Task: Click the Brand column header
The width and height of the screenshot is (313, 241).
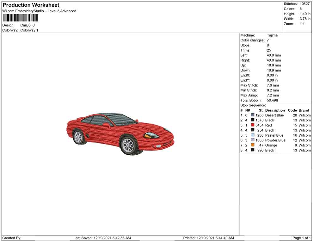Action: (304, 110)
